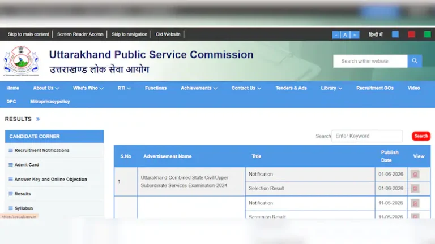The height and width of the screenshot is (244, 435).
Task: Go to Home in navigation bar
Action: [x=13, y=88]
